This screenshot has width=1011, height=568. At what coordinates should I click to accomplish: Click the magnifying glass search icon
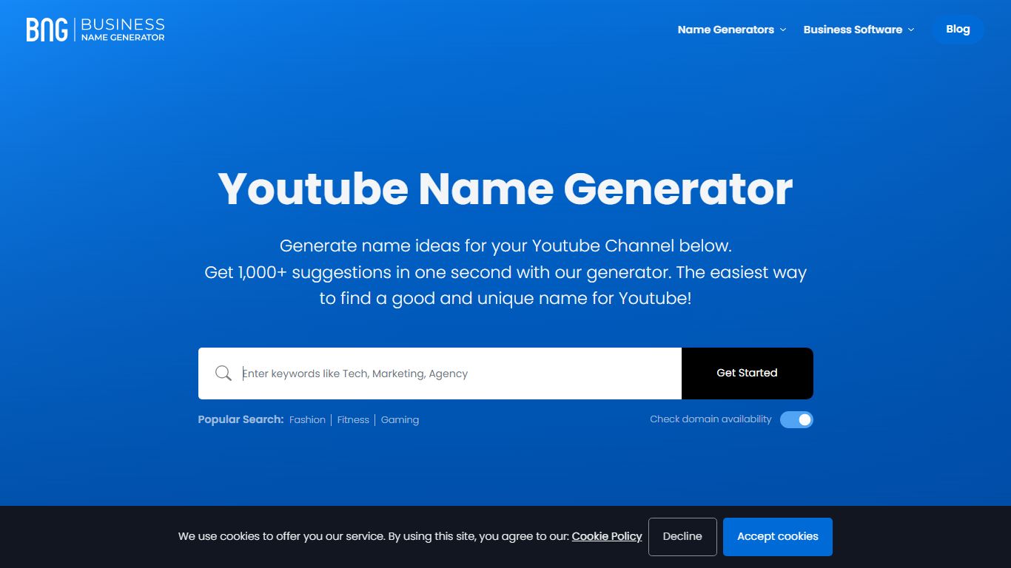(x=224, y=373)
